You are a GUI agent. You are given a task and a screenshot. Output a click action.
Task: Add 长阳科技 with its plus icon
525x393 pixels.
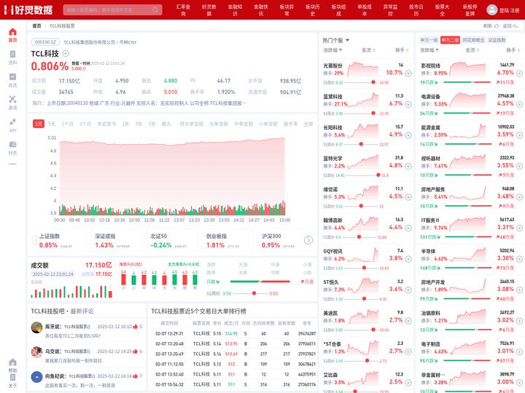click(408, 135)
